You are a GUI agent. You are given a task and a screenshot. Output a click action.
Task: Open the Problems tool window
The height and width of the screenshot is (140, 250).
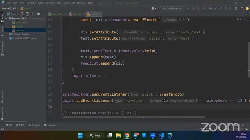34,125
